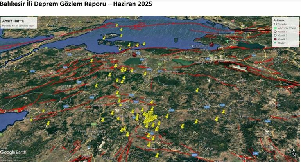This screenshot has height=162, width=301.
Task: Select the İstanbul circle icon in legend
Action: click(x=275, y=24)
